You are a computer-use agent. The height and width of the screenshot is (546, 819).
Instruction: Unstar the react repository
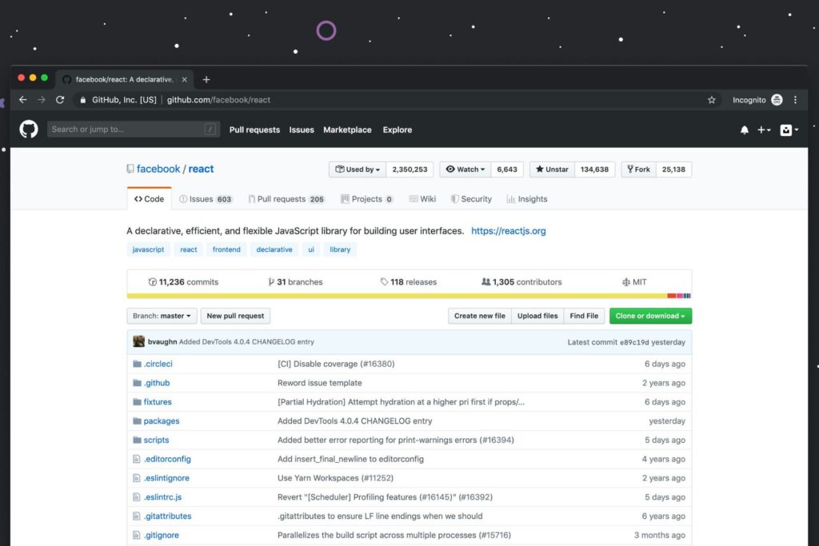[550, 169]
